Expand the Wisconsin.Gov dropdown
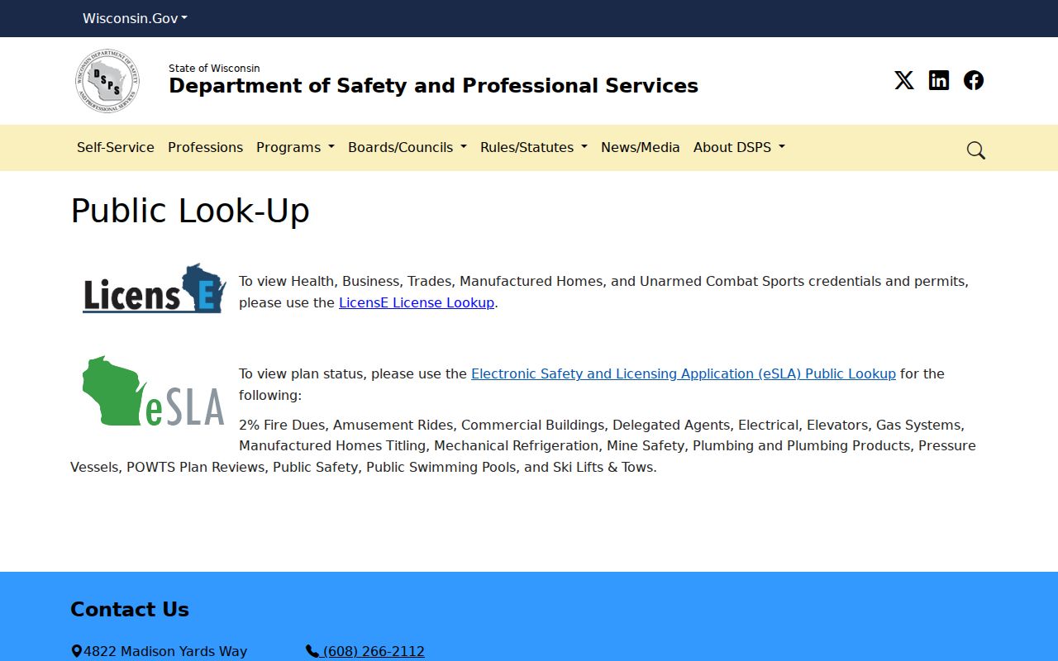The width and height of the screenshot is (1058, 661). pyautogui.click(x=135, y=18)
